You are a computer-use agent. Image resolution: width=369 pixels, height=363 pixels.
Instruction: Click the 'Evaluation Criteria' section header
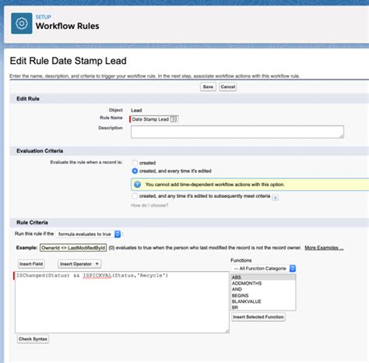pos(40,151)
